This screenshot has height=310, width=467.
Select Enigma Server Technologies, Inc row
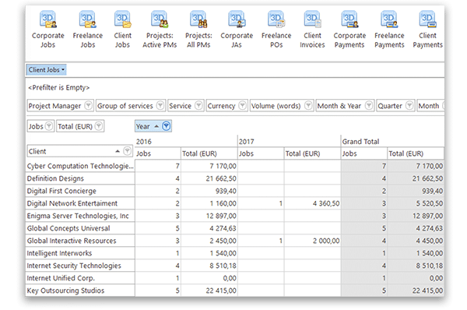[x=80, y=216]
